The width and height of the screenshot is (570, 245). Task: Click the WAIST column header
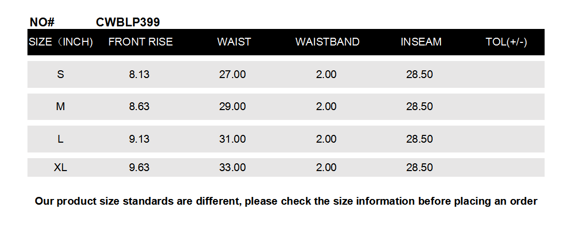point(234,42)
